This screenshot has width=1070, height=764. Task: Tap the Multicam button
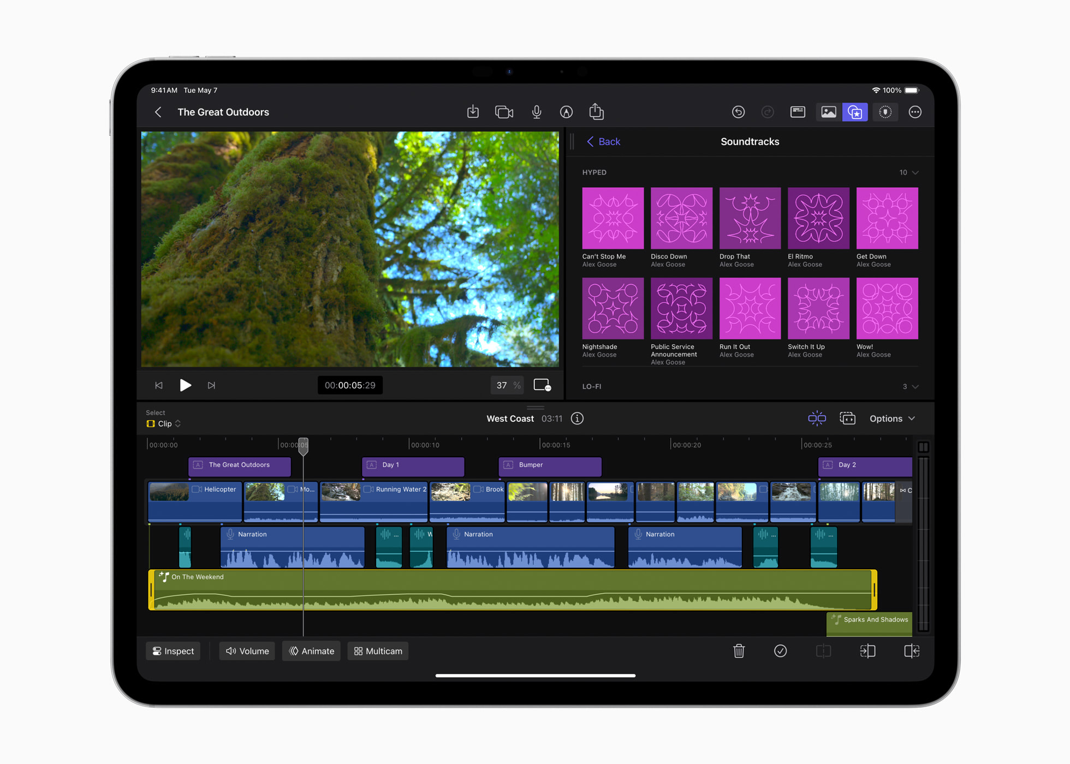[x=377, y=650]
